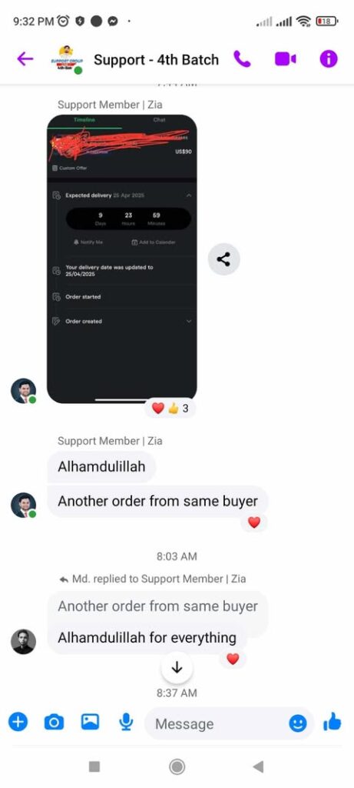Open the Support - 4th Batch group title
The height and width of the screenshot is (788, 354).
156,60
